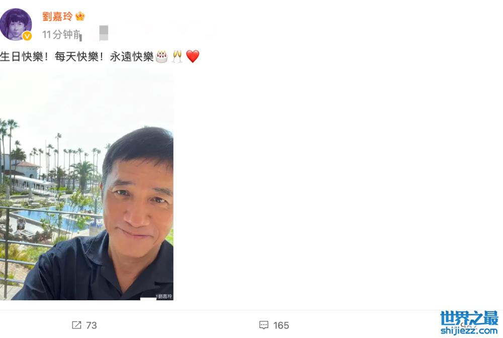This screenshot has width=503, height=338.
Task: Click the crown membership icon beside username
Action: point(80,16)
